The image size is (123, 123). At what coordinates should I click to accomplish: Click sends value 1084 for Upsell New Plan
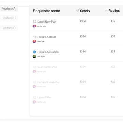click(x=83, y=21)
